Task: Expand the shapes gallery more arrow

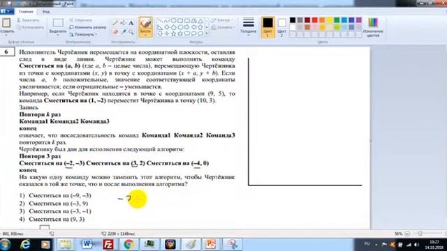Action: pyautogui.click(x=207, y=34)
